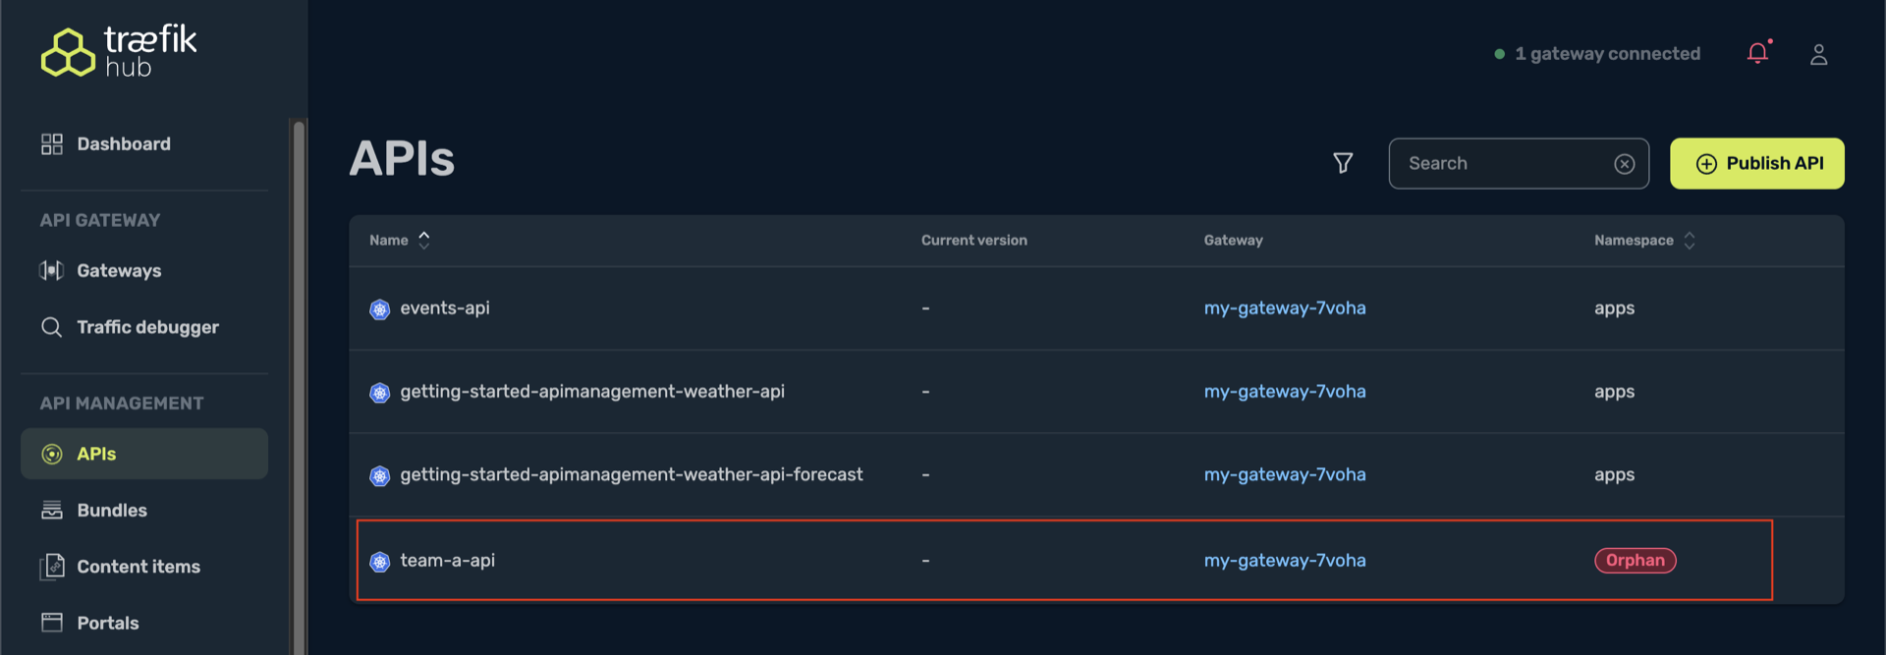
Task: Click apps namespace in events-api row
Action: [x=1615, y=309]
